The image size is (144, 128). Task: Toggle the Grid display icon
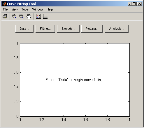(x=45, y=16)
